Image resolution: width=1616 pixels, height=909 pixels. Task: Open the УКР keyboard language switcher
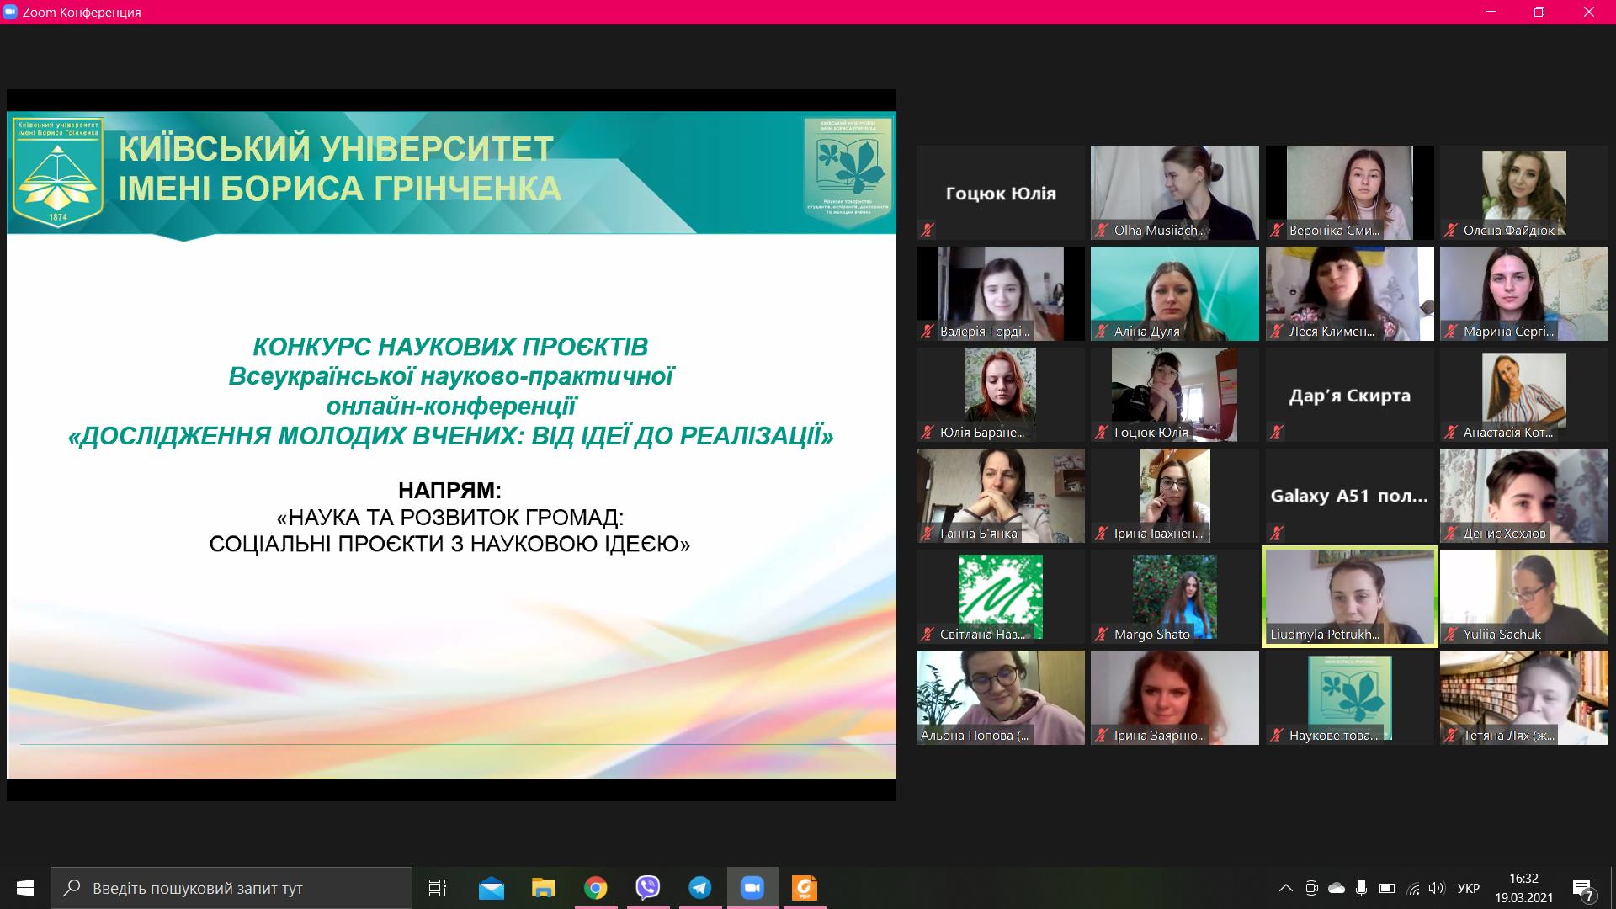pyautogui.click(x=1469, y=888)
